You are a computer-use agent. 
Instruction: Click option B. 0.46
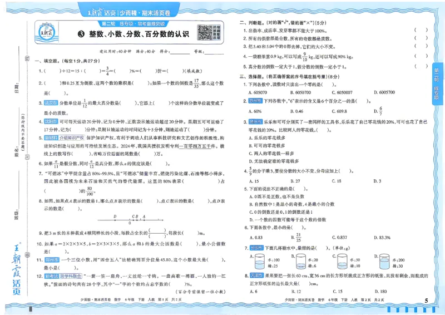[x=297, y=111]
